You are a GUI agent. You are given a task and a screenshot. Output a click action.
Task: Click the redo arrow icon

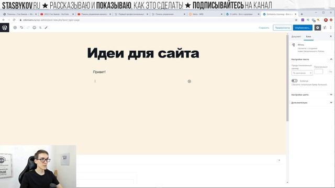28,28
